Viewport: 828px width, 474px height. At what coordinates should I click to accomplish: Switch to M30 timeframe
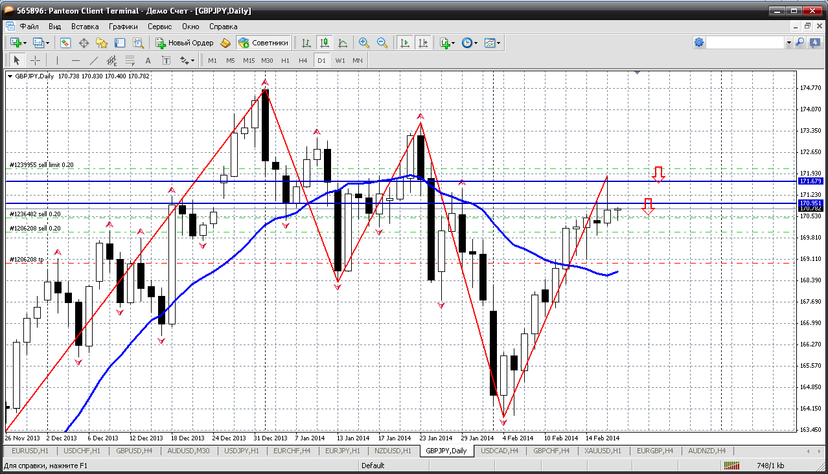(267, 60)
